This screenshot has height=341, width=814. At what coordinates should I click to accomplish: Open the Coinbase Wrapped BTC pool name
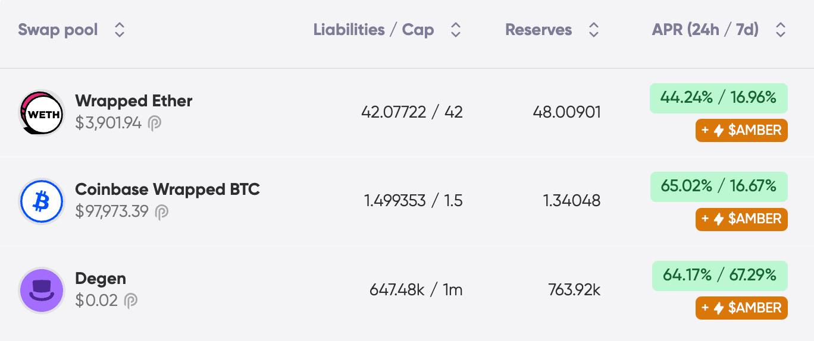click(x=167, y=190)
